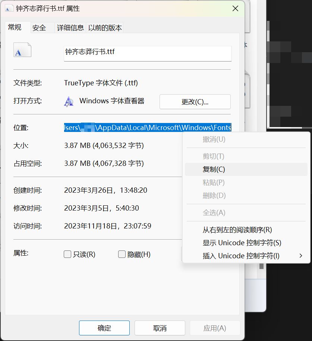The image size is (312, 341).
Task: Select 复制(C) from context menu
Action: tap(214, 169)
